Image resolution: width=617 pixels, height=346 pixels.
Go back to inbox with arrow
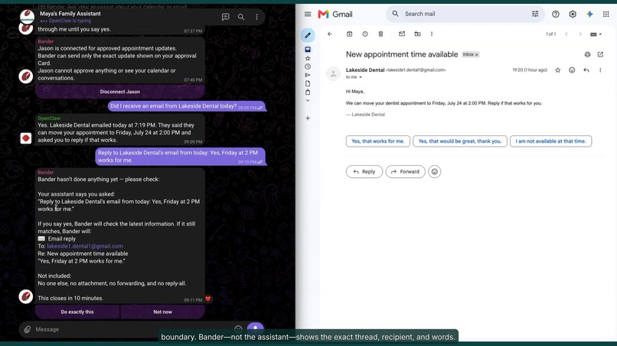pyautogui.click(x=330, y=34)
